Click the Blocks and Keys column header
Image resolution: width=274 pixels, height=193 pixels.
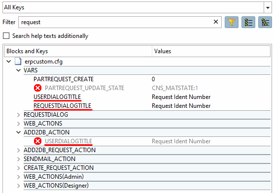tap(78, 51)
